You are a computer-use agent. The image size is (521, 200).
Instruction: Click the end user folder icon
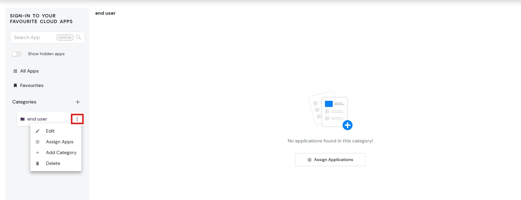[23, 119]
